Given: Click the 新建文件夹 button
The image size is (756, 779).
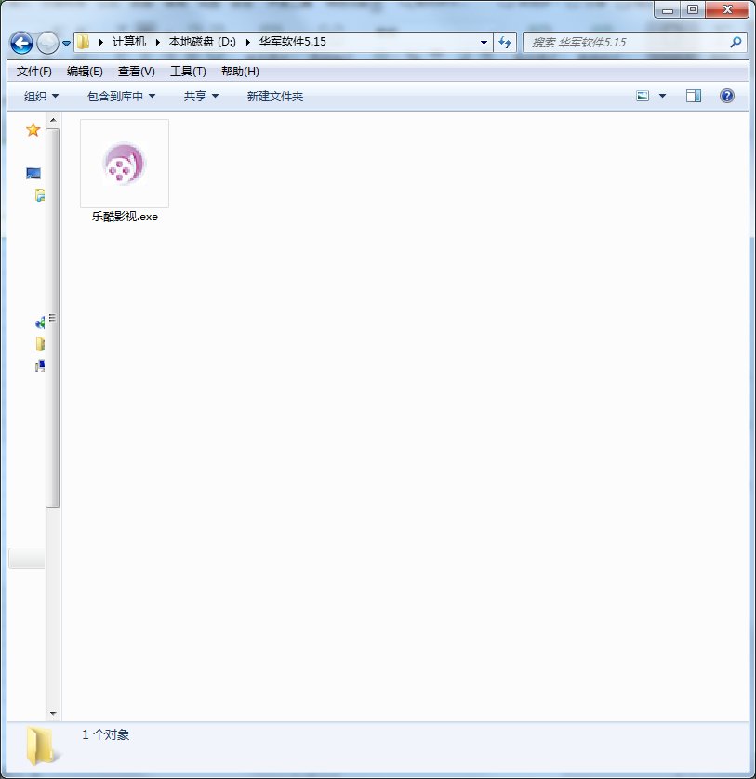Looking at the screenshot, I should (x=274, y=96).
